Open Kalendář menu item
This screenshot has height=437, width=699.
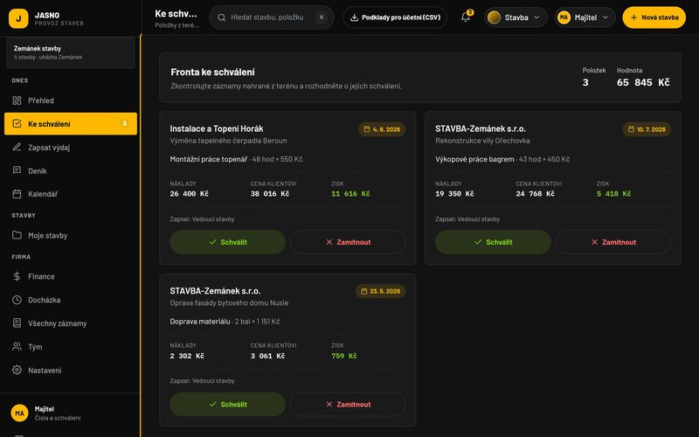pyautogui.click(x=71, y=194)
